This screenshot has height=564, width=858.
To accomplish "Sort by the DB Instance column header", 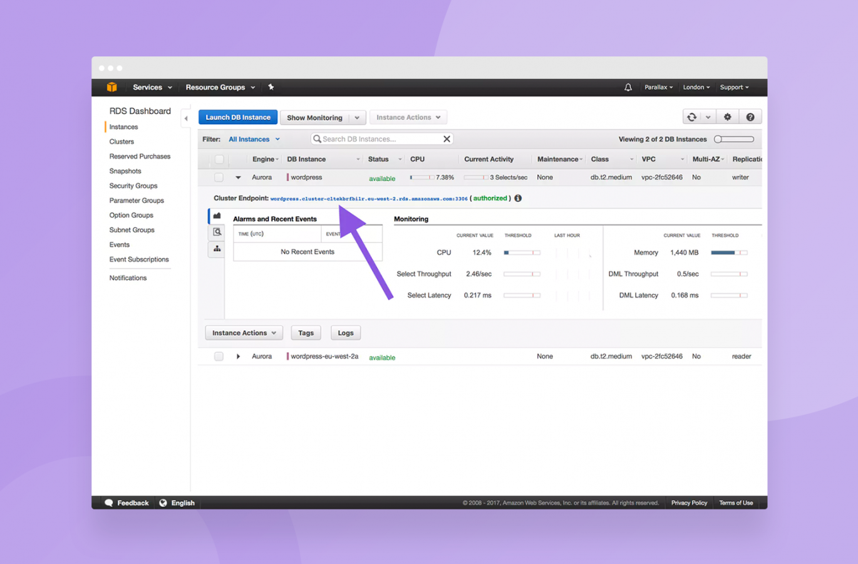I will click(x=306, y=159).
